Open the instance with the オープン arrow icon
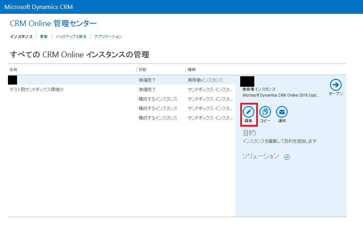The height and width of the screenshot is (228, 363). pos(336,85)
